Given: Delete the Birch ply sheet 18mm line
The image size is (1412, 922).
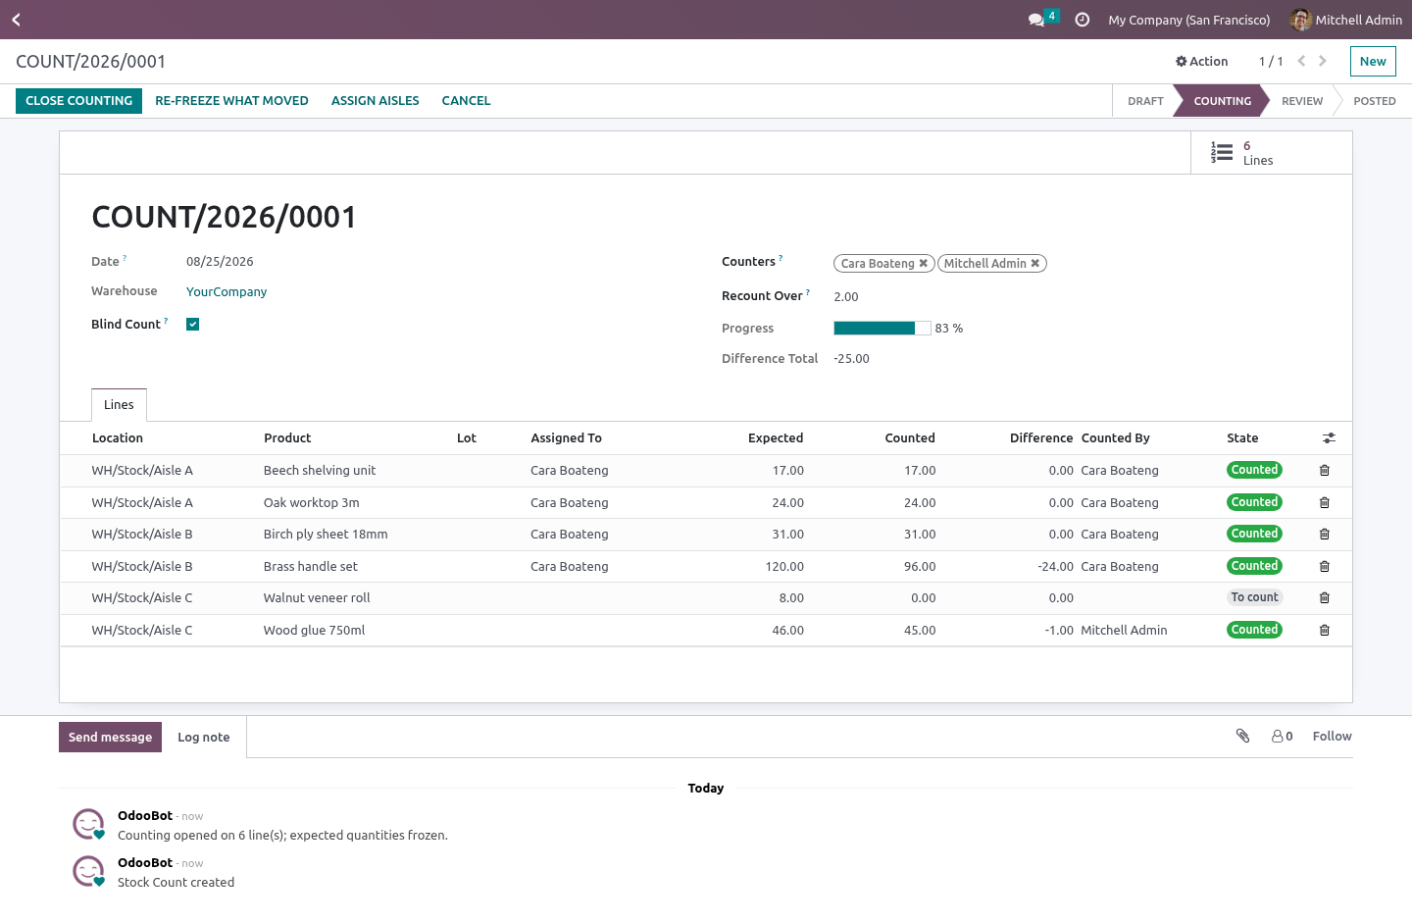Looking at the screenshot, I should [x=1325, y=535].
